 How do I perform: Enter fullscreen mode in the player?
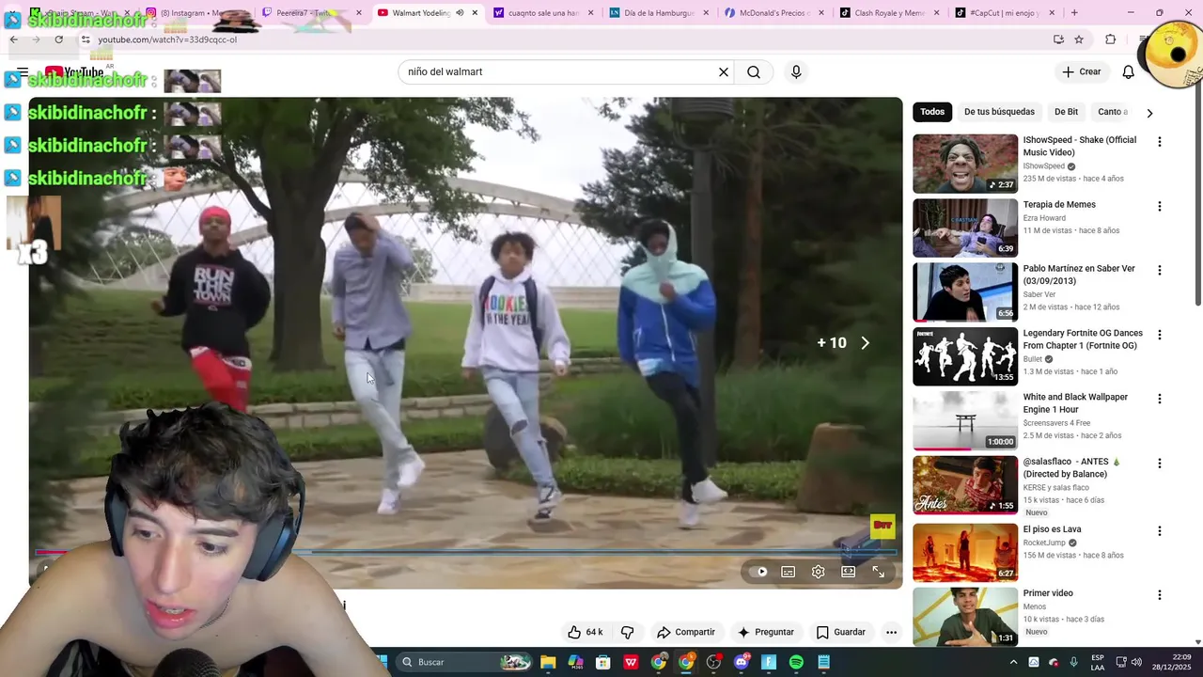879,572
